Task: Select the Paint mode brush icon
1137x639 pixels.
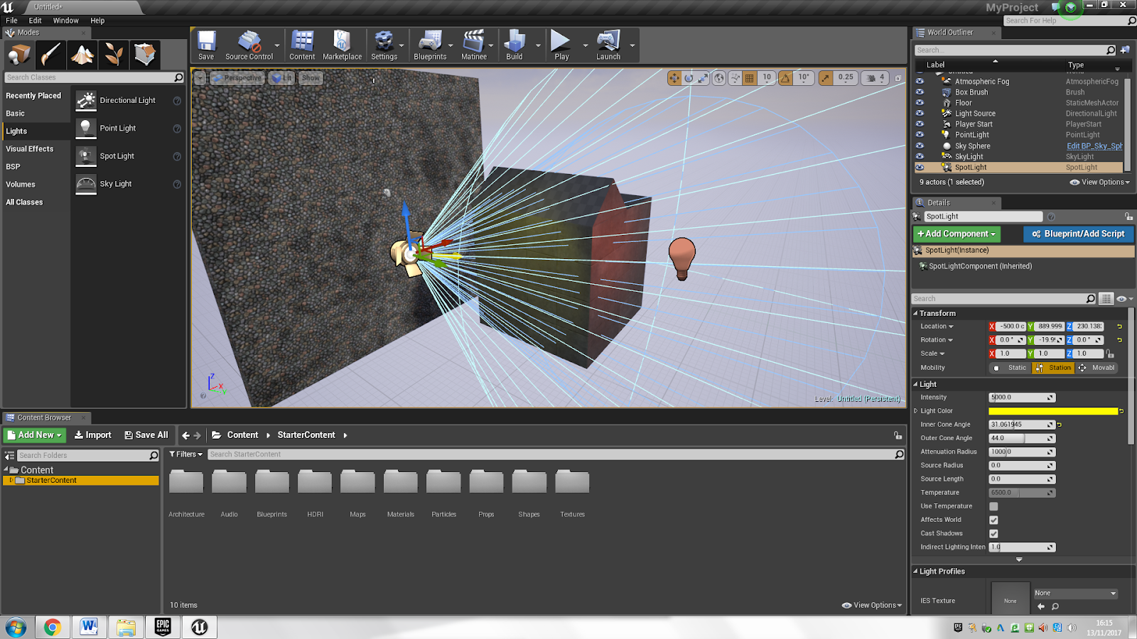Action: coord(51,55)
